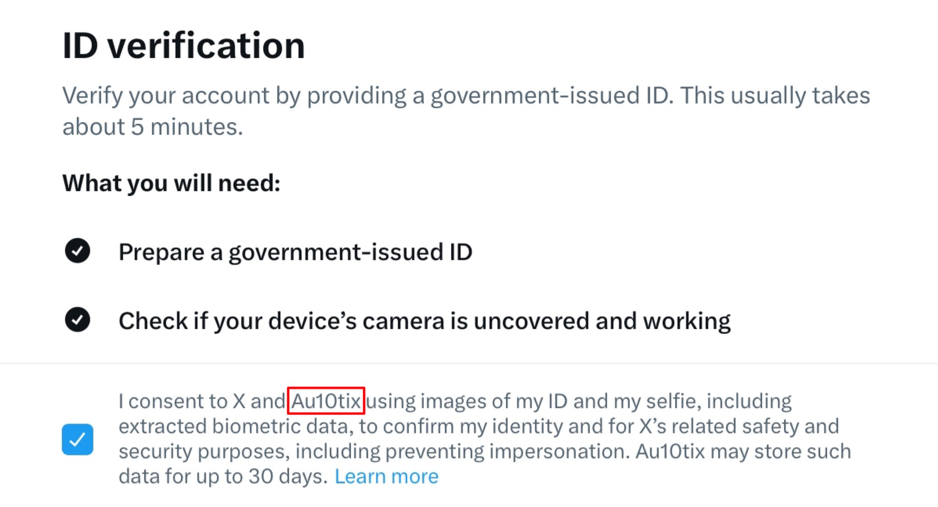
Task: Toggle the blue consent checkbox
Action: [77, 439]
